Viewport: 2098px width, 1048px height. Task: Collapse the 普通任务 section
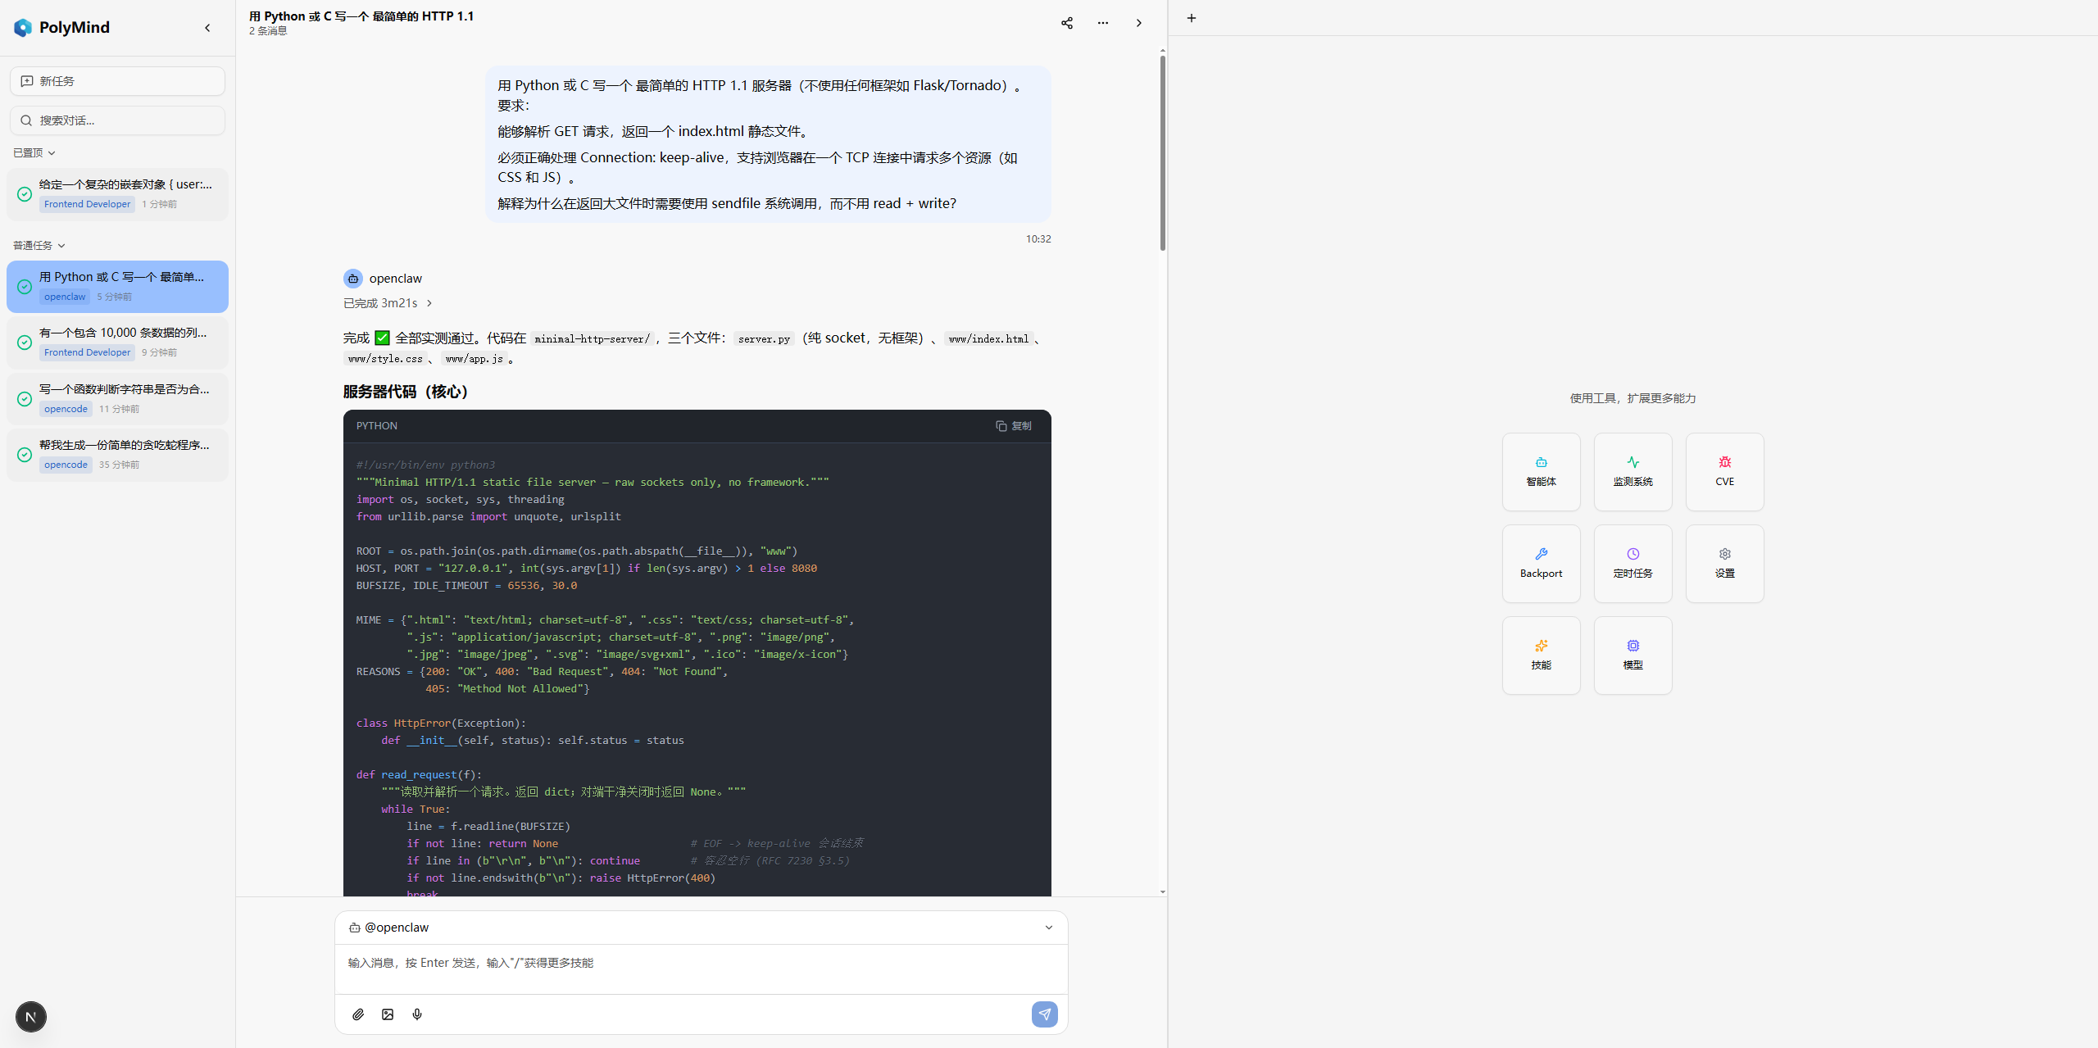tap(39, 246)
